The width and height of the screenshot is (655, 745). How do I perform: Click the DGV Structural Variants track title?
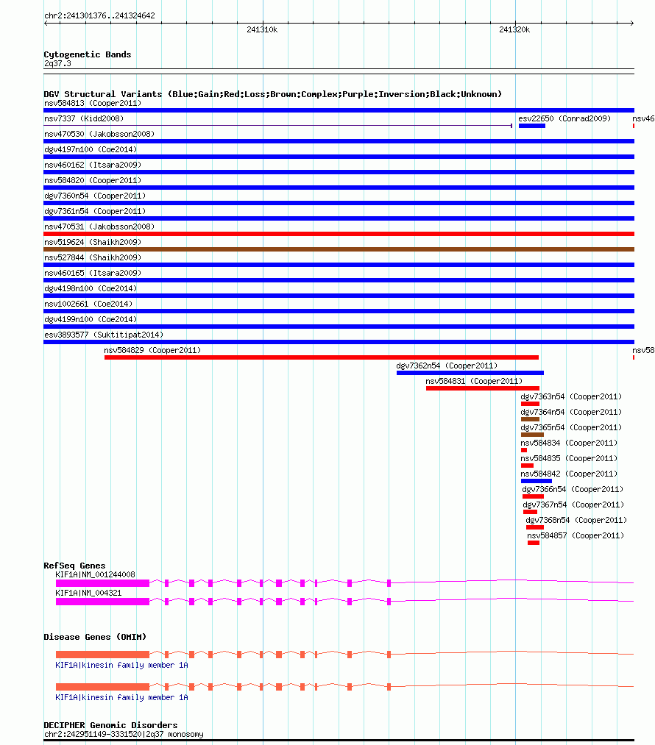[x=273, y=94]
